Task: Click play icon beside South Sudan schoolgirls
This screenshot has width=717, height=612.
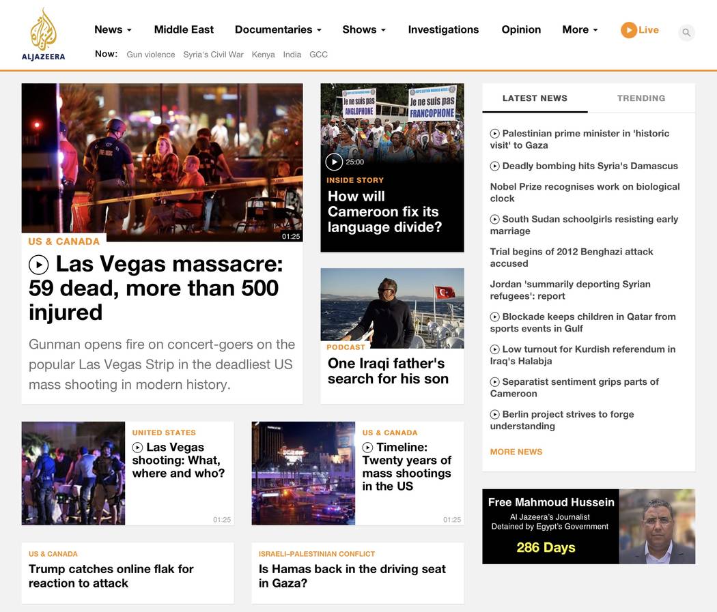Action: pos(495,219)
